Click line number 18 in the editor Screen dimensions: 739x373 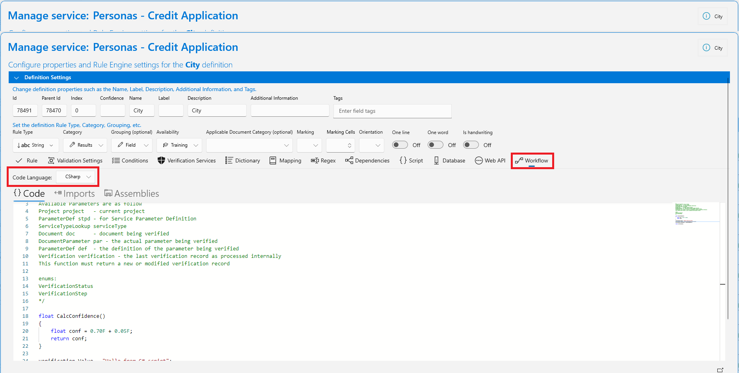click(25, 316)
